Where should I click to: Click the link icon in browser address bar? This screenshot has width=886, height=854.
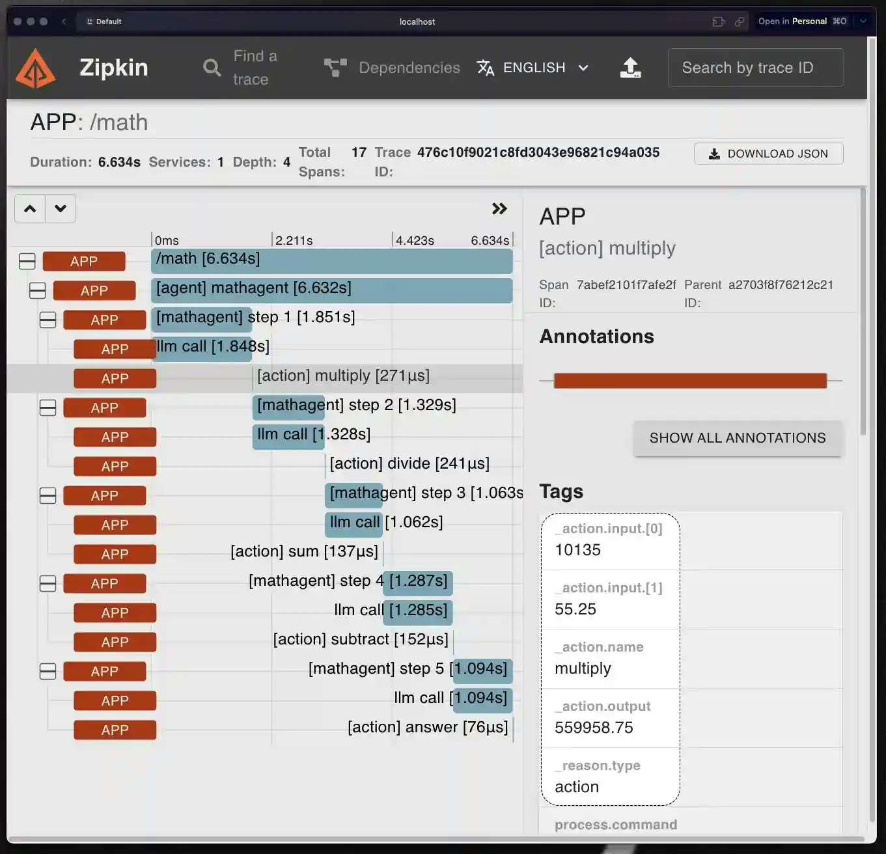[x=740, y=21]
